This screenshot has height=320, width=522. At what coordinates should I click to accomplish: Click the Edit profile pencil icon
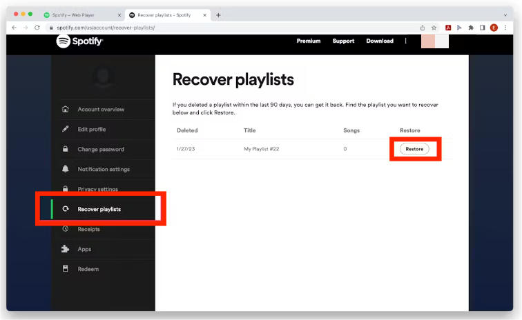[x=65, y=129]
